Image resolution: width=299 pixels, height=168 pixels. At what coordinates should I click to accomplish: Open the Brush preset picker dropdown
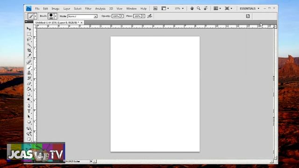click(x=56, y=16)
